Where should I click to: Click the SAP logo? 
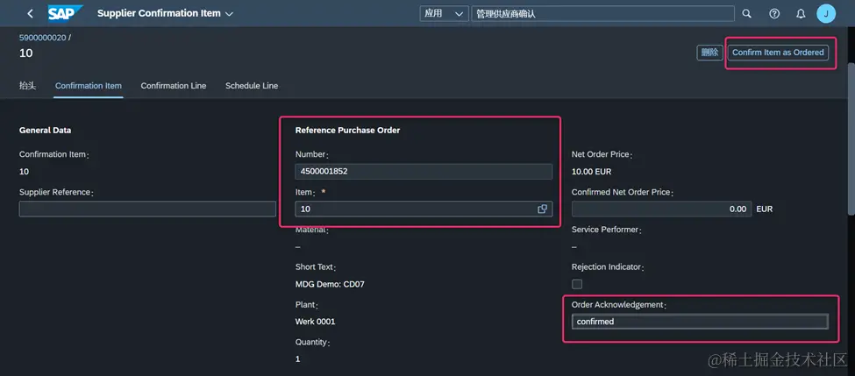point(65,13)
